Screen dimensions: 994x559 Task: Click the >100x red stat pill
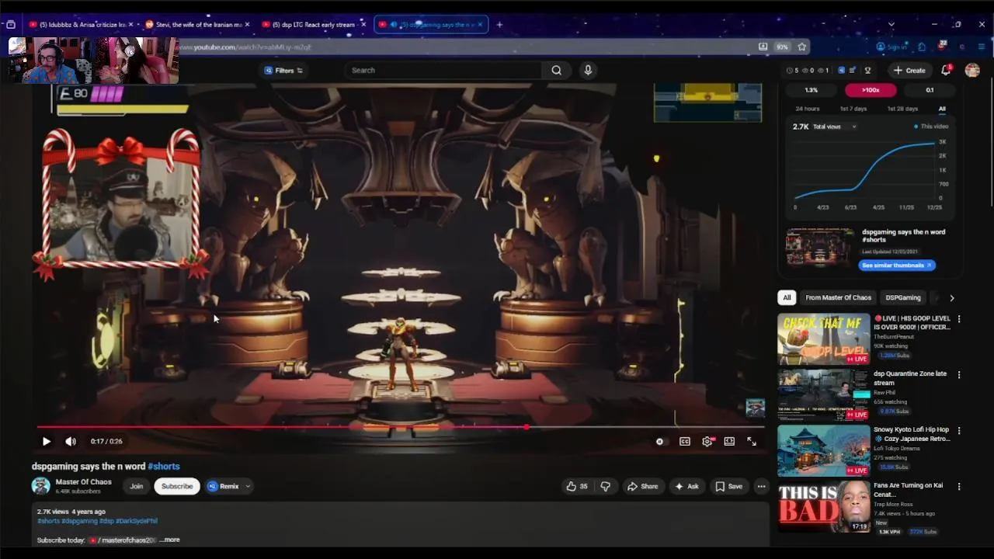point(871,90)
